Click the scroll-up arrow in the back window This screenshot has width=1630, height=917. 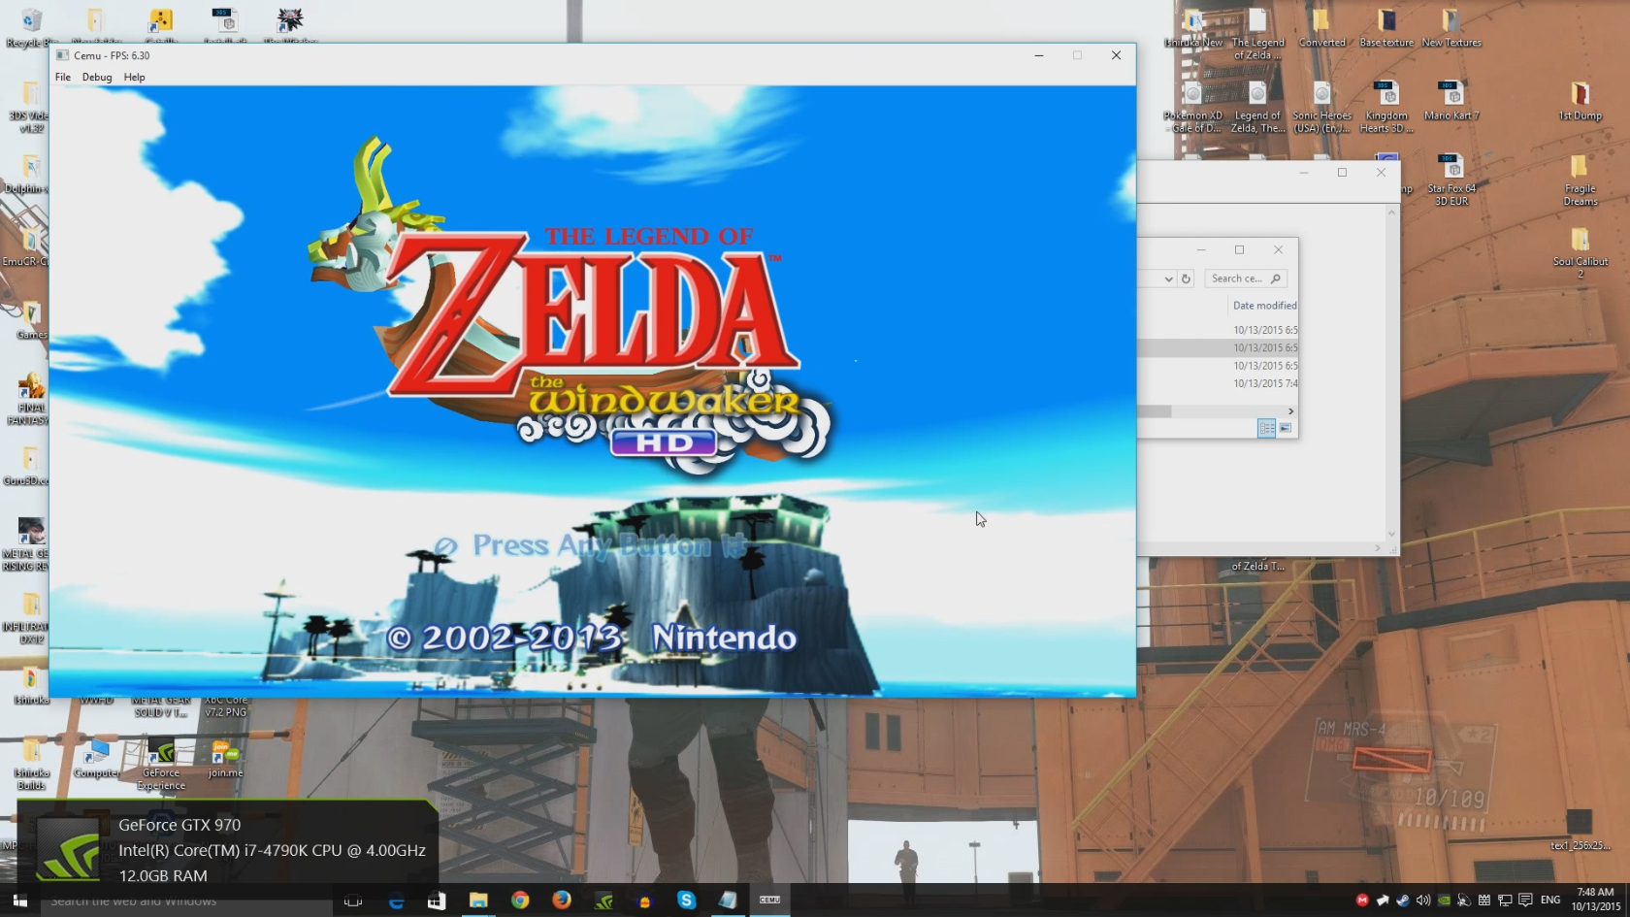click(1391, 213)
